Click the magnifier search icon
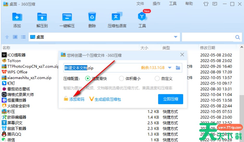Screen dimensions: 244x142 click(x=237, y=37)
